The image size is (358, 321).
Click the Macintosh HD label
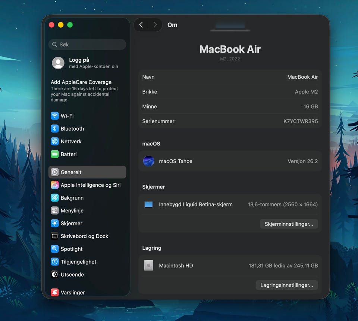[x=176, y=265]
